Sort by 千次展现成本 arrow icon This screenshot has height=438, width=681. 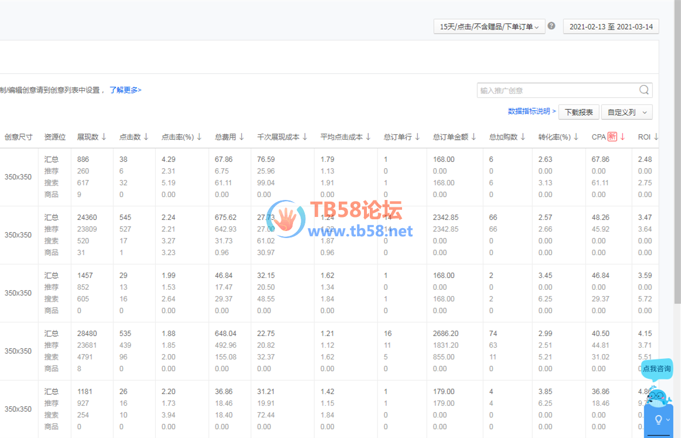(305, 137)
